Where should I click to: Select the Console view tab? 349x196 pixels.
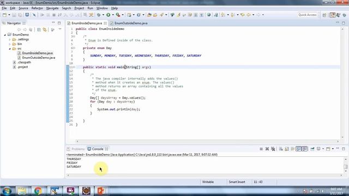pyautogui.click(x=98, y=149)
